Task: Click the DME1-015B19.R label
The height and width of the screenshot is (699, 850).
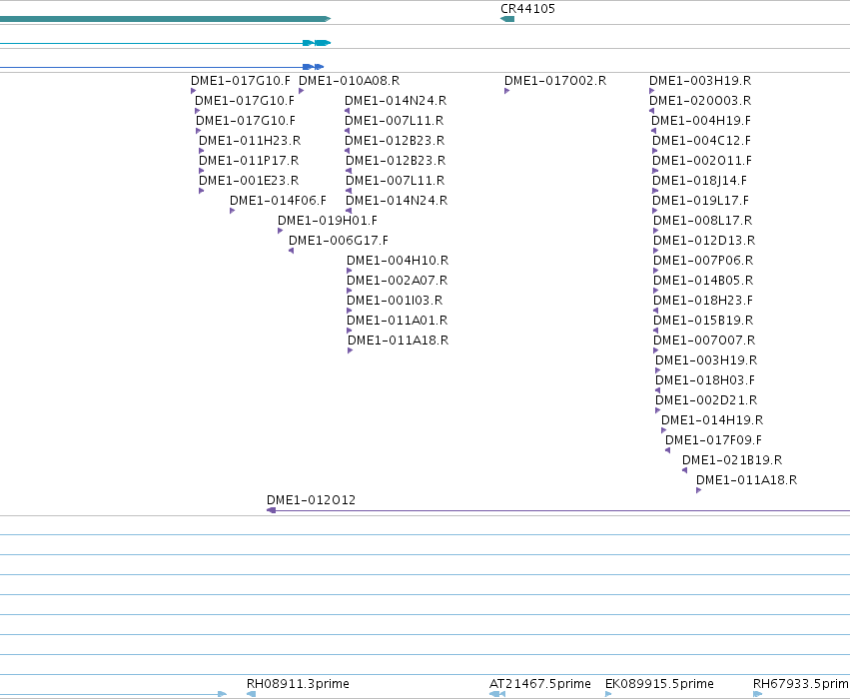Action: (703, 321)
